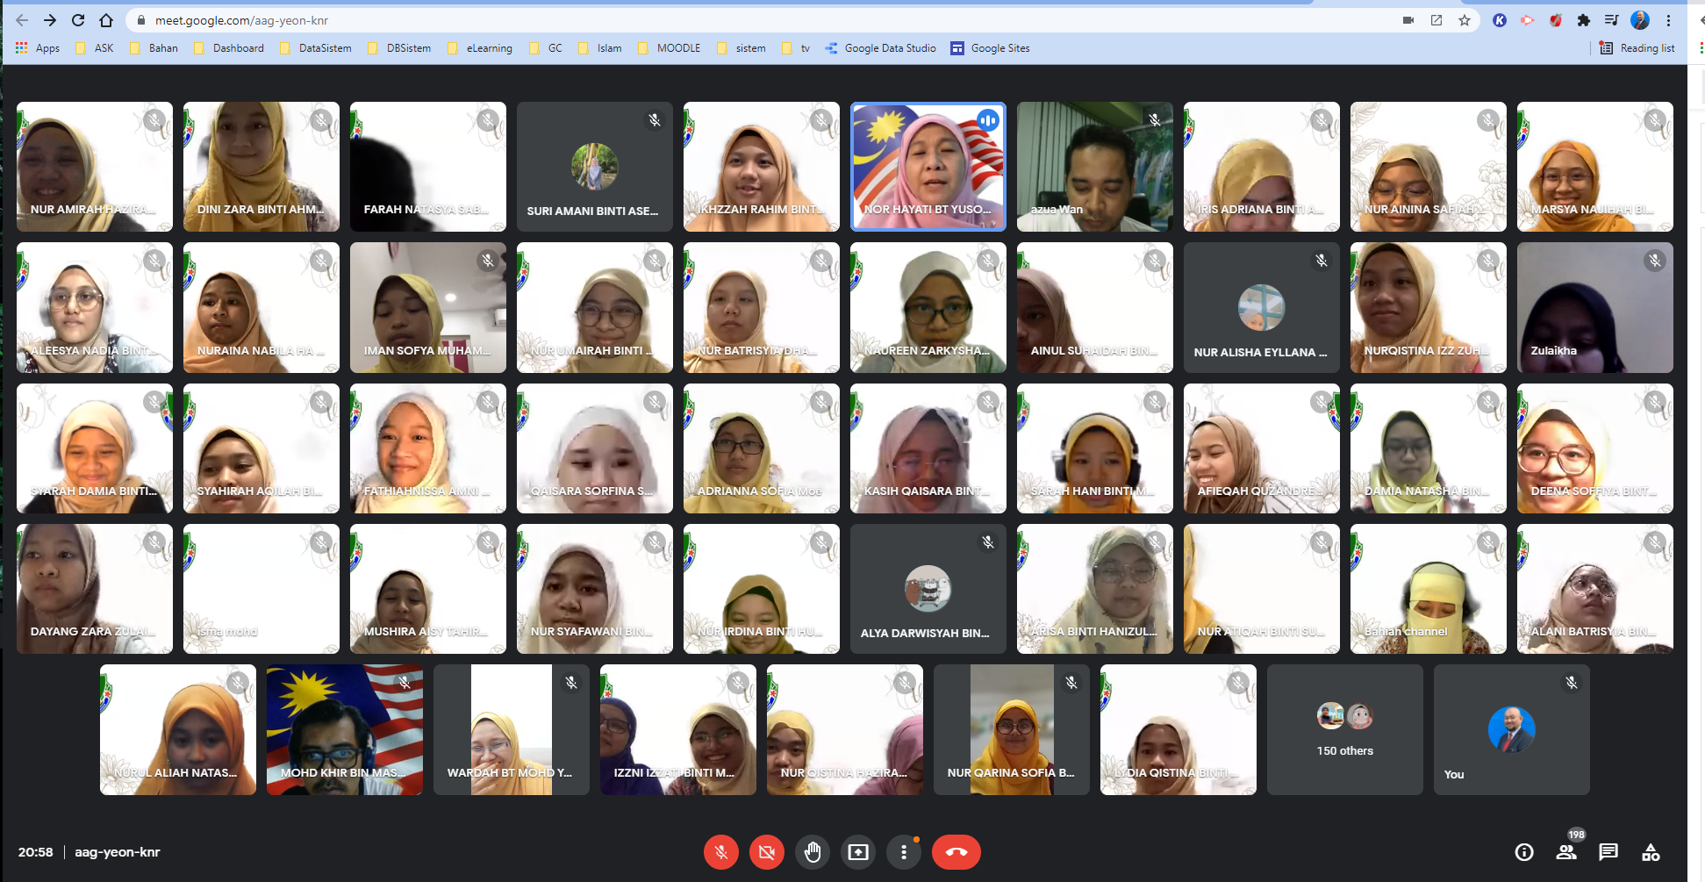
Task: Toggle the raise hand button
Action: [x=813, y=852]
